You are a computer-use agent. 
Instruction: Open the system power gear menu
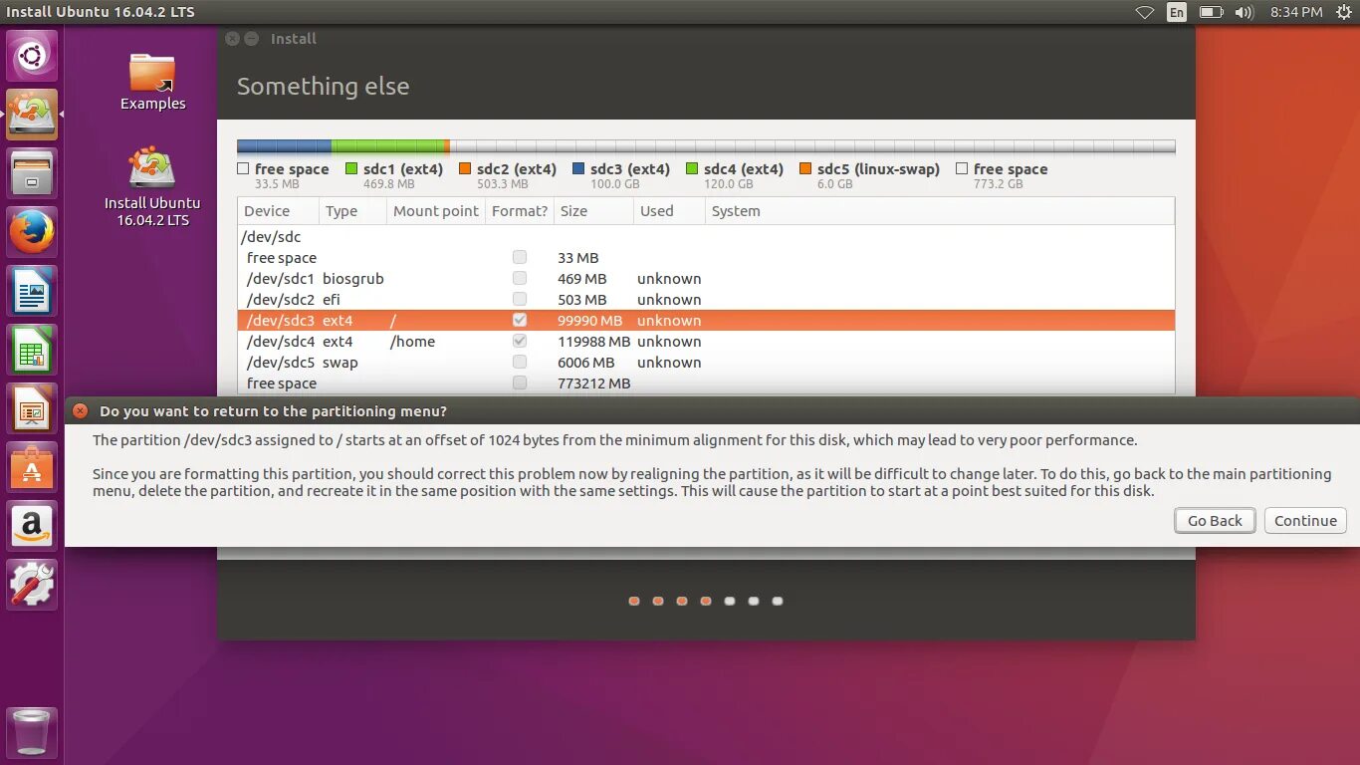1344,12
